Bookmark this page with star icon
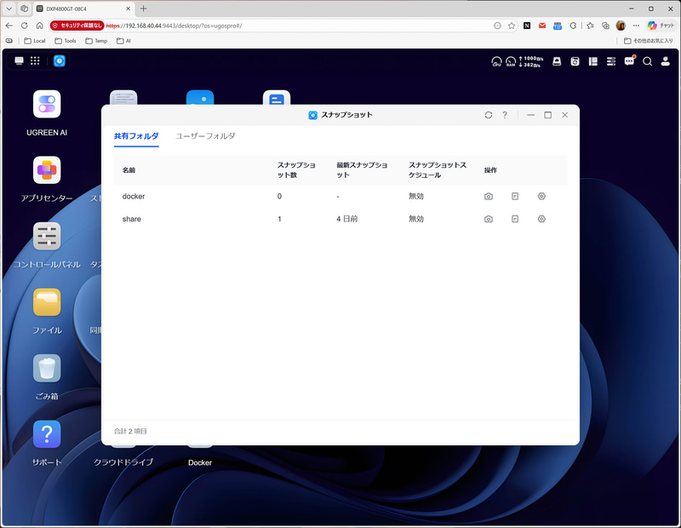Screen dimensions: 681x528 coord(512,26)
